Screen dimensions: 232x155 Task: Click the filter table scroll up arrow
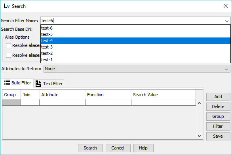(x=199, y=103)
